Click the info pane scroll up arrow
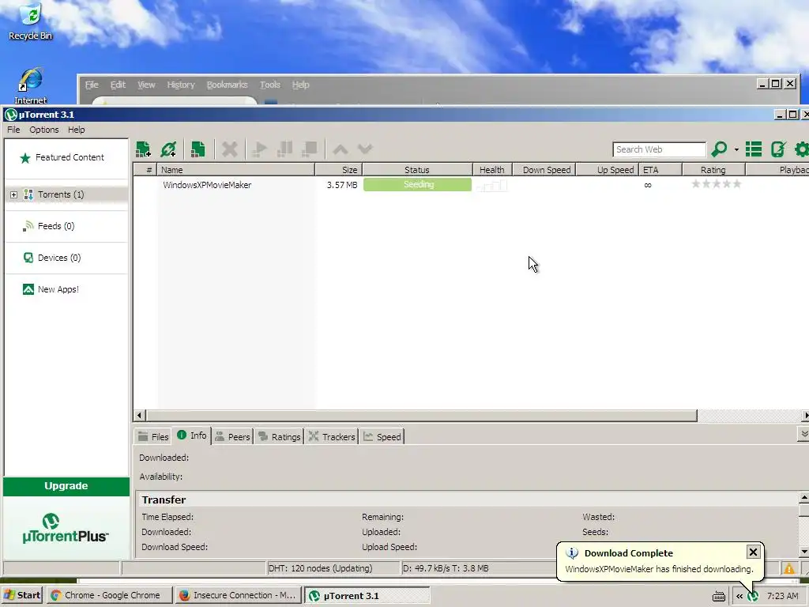The width and height of the screenshot is (809, 607). pyautogui.click(x=803, y=498)
